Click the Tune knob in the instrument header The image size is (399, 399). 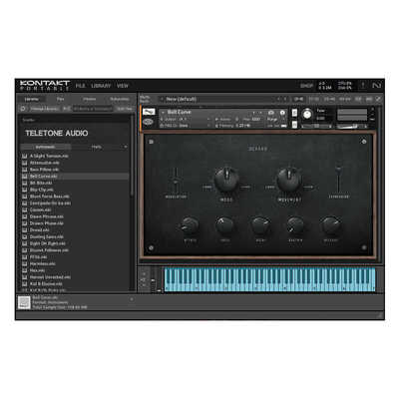coord(307,115)
